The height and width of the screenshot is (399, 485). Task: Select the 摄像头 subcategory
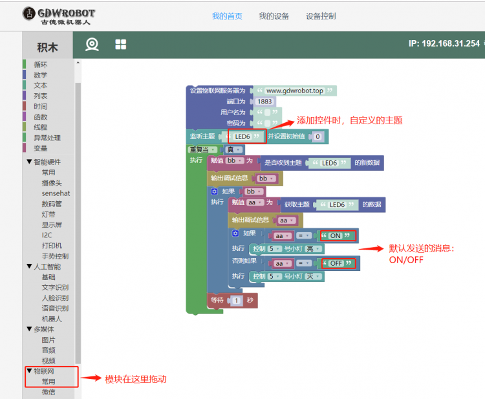[x=52, y=183]
